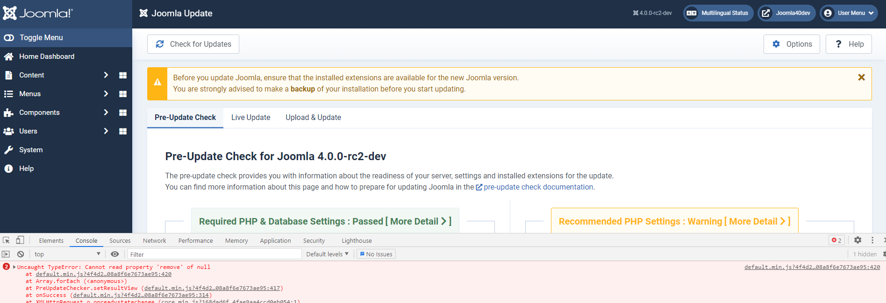Open the Content dashboard grid icon
Image resolution: width=886 pixels, height=303 pixels.
pos(123,75)
